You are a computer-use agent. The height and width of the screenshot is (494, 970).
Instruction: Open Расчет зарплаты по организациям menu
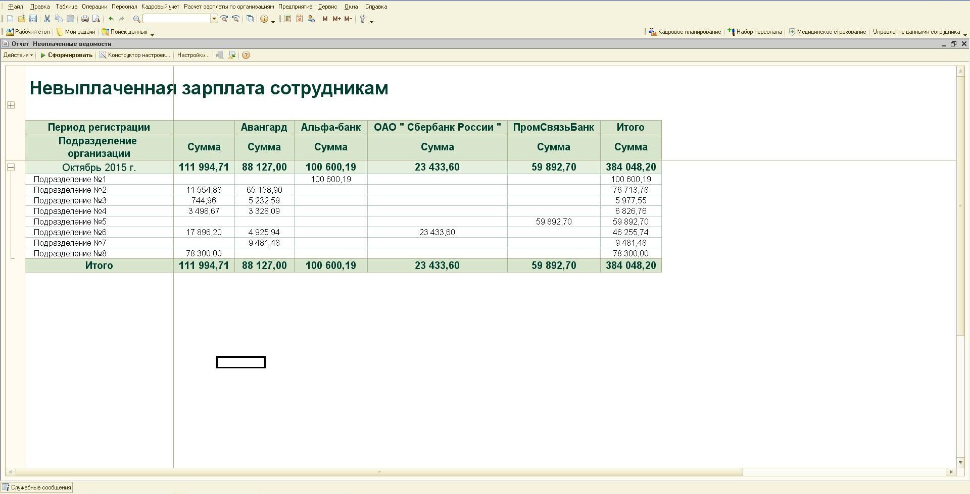point(229,7)
